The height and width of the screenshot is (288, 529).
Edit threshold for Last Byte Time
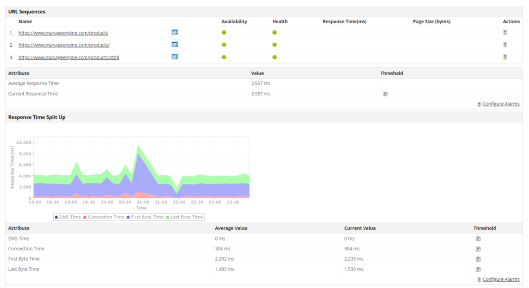tap(478, 269)
